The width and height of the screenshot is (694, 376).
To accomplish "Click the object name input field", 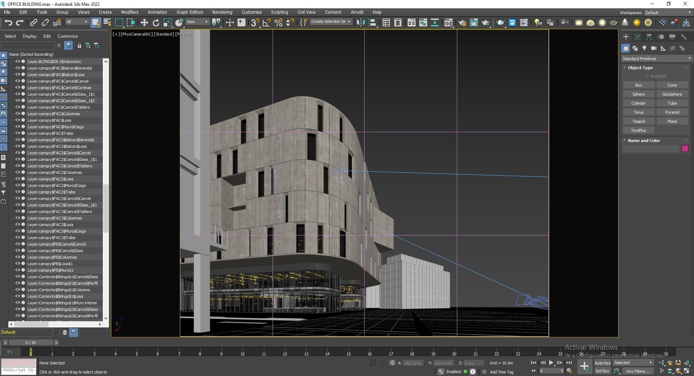I will click(651, 149).
